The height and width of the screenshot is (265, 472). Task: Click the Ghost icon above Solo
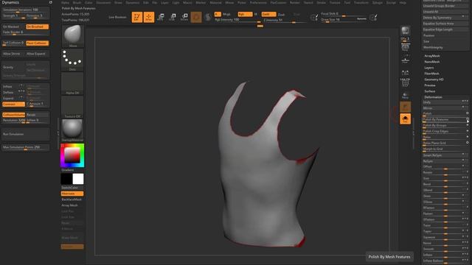405,107
